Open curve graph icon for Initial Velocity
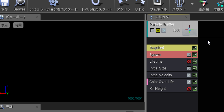Screen dimensions: 224x112 tap(195, 75)
